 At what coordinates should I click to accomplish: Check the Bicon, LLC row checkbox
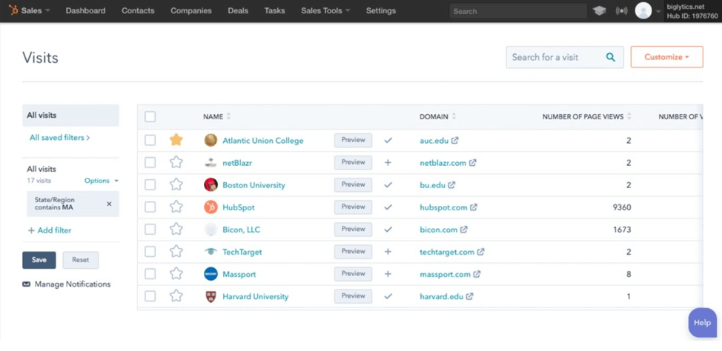(x=150, y=230)
